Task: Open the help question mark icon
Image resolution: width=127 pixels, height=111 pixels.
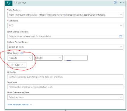Action: coord(115,2)
